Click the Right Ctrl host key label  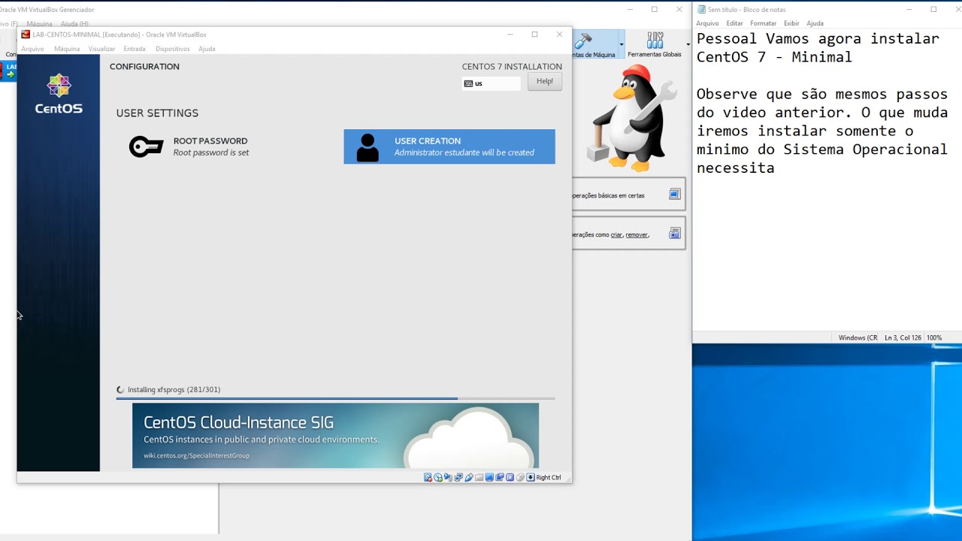pyautogui.click(x=549, y=477)
